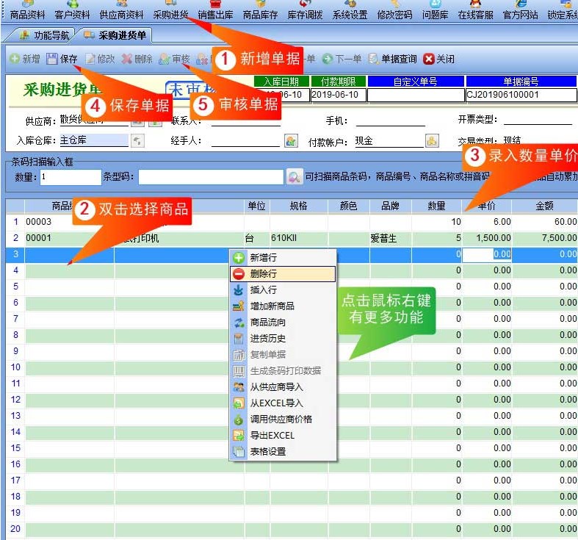Screen dimensions: 578x540
Task: Click the lookup icon beside 付款帐户 field
Action: point(432,141)
